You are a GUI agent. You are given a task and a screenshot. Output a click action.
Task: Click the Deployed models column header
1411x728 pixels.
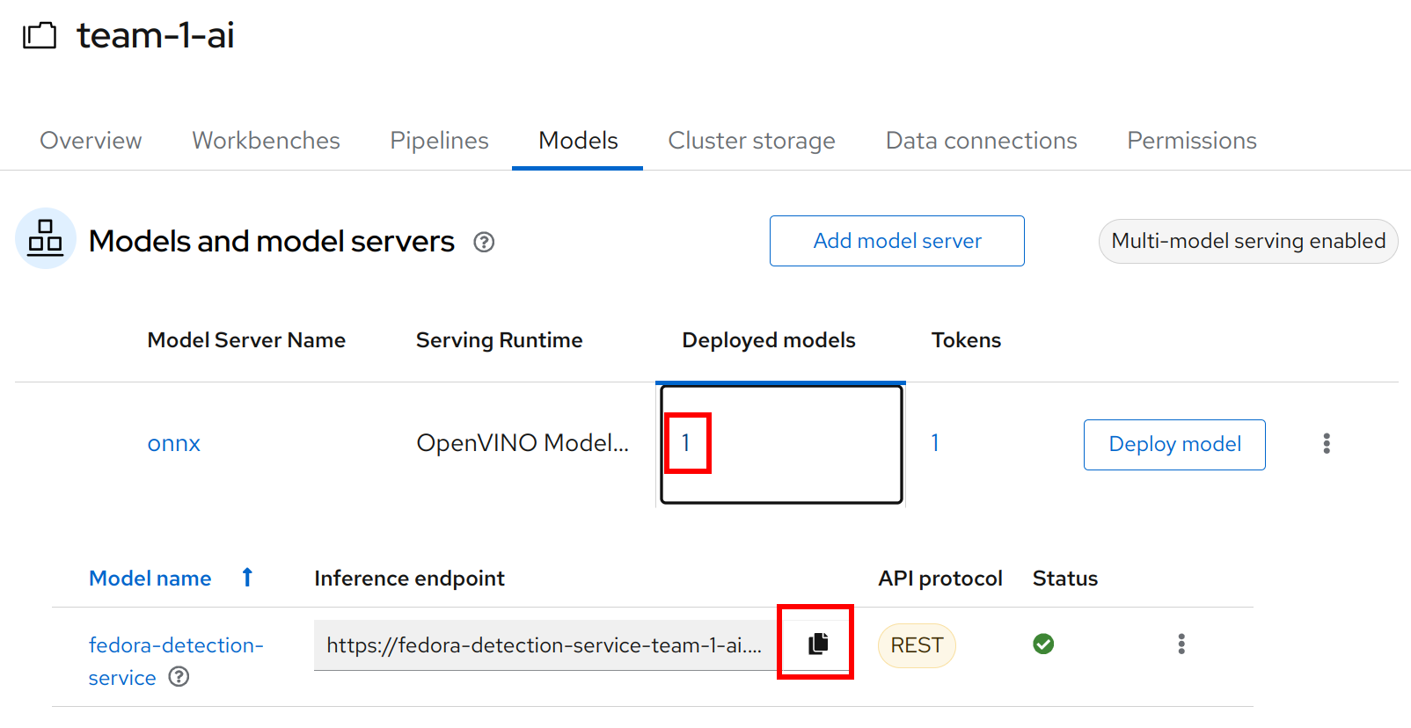pos(769,340)
